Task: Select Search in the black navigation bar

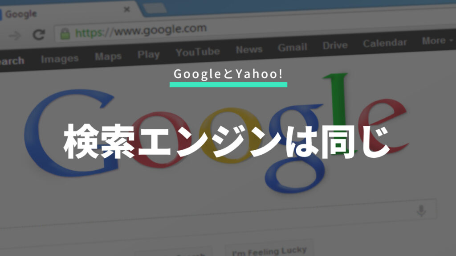Action: pos(11,61)
